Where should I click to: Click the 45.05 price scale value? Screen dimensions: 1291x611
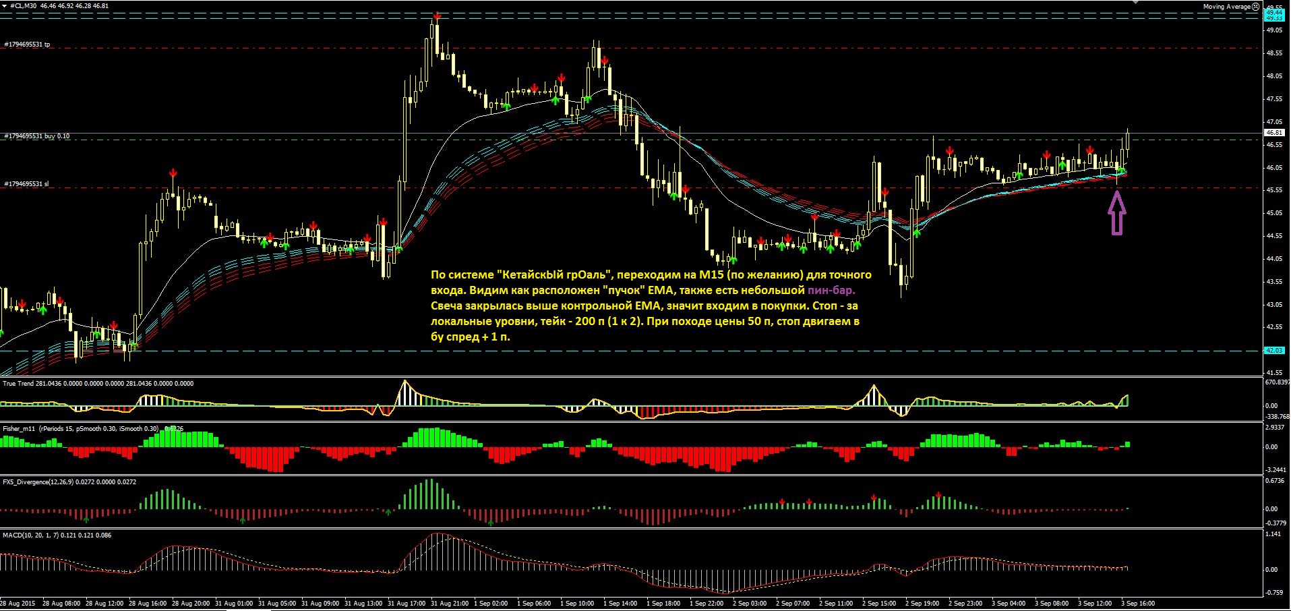[1274, 213]
